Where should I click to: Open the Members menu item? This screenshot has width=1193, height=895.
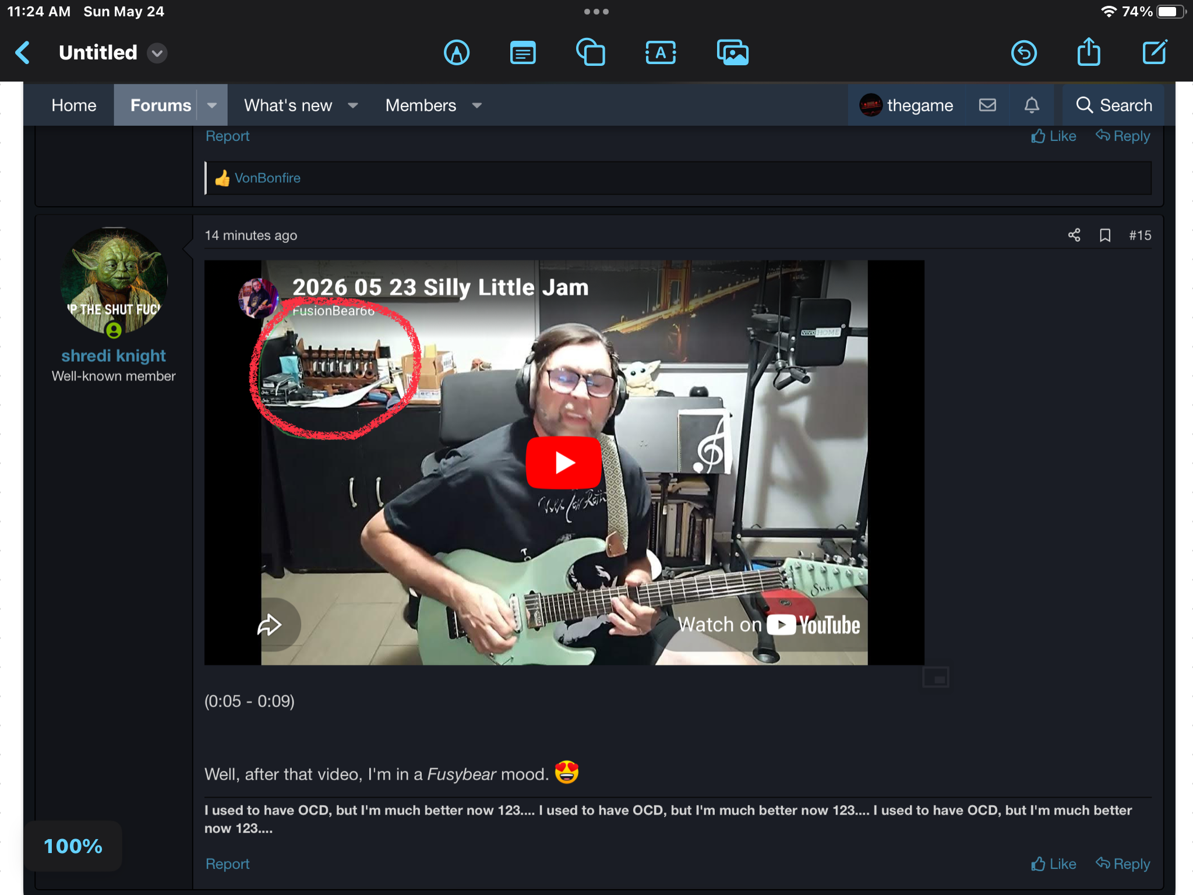click(x=421, y=105)
